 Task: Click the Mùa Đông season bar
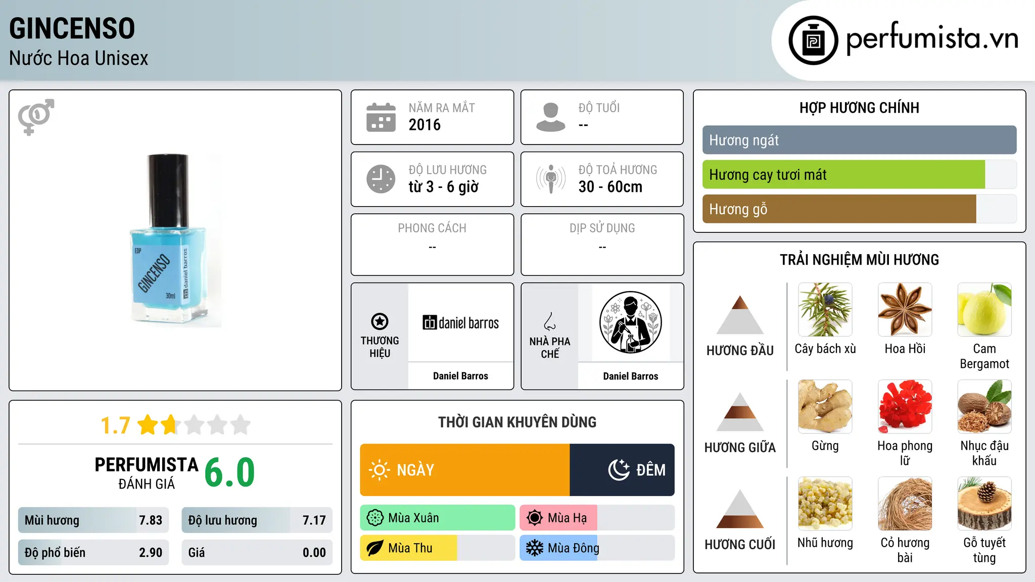597,548
